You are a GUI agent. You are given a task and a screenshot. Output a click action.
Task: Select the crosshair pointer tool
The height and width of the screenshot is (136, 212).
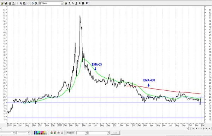click(x=33, y=3)
